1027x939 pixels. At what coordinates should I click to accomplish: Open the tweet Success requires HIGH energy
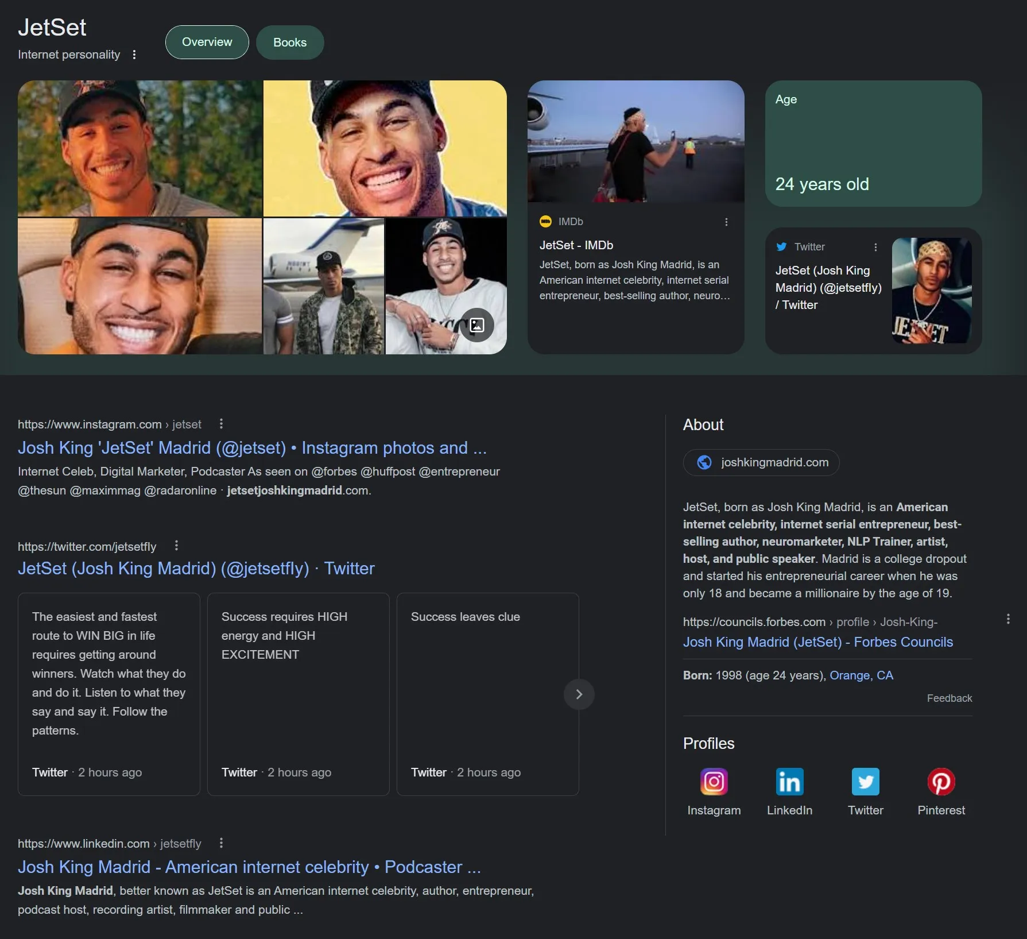pos(299,694)
